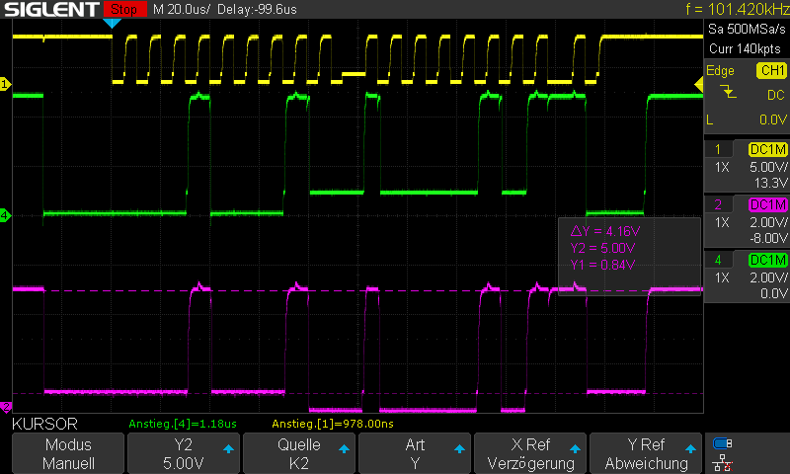Click the Anstieg.[4]=1.18us measurement
This screenshot has height=474, width=790.
pyautogui.click(x=183, y=424)
